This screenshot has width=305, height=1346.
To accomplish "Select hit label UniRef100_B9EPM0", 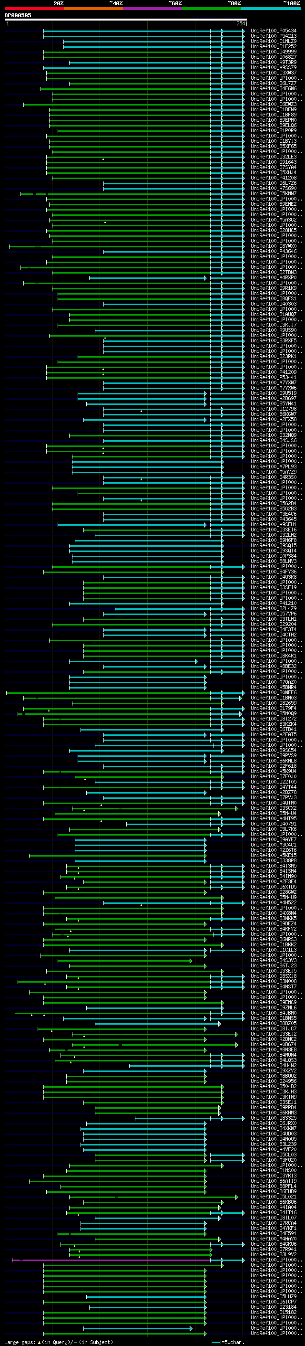I will coord(274,120).
